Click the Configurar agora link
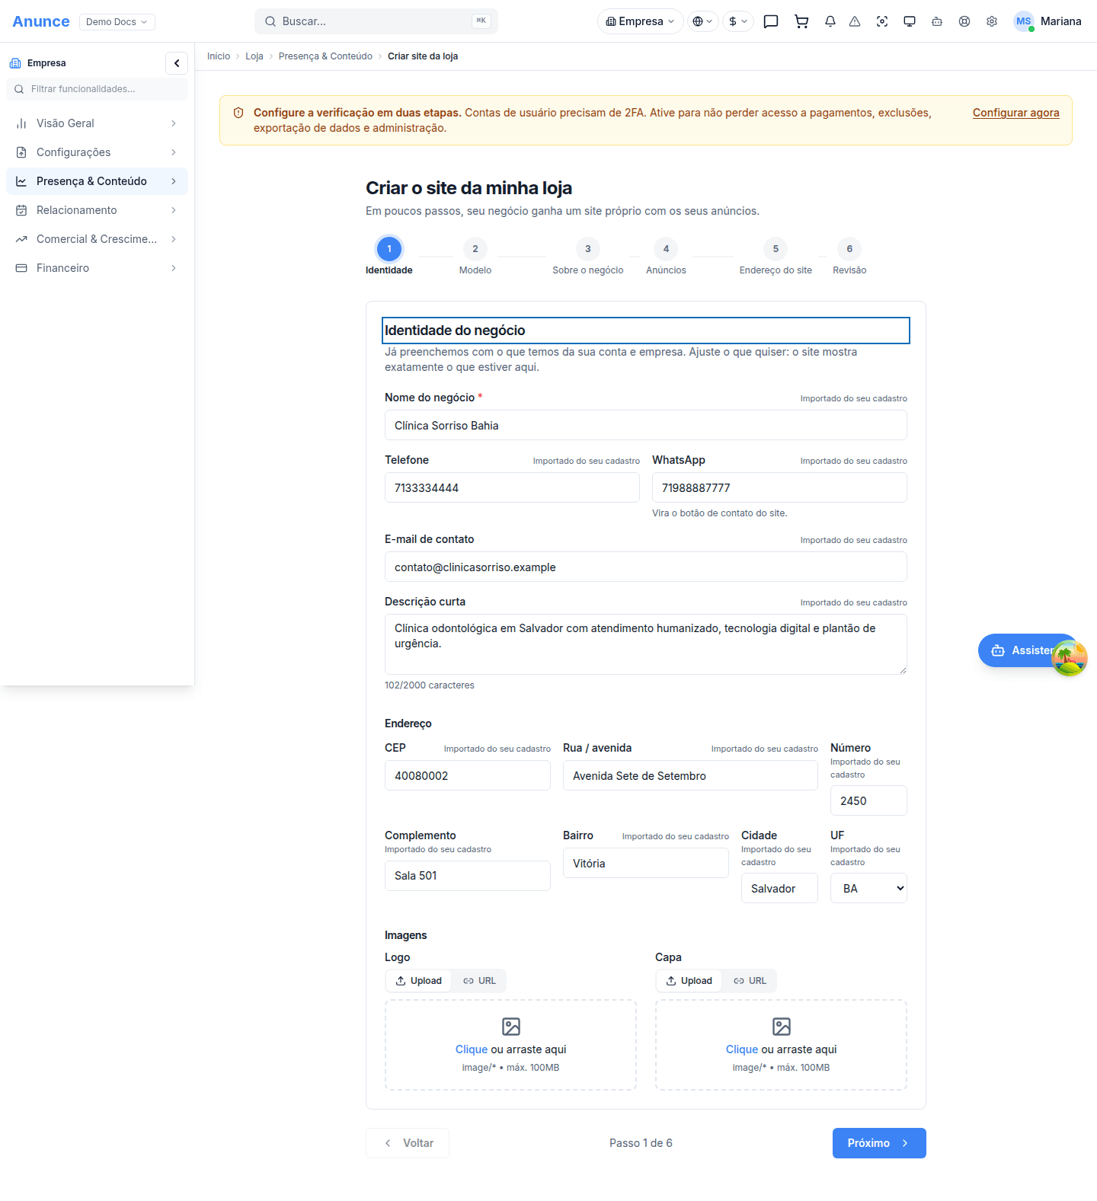Image resolution: width=1097 pixels, height=1201 pixels. click(x=1016, y=113)
